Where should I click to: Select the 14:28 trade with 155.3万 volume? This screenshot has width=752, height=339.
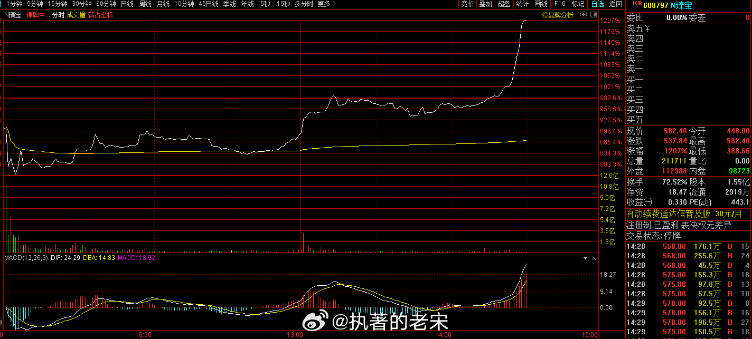tap(689, 275)
